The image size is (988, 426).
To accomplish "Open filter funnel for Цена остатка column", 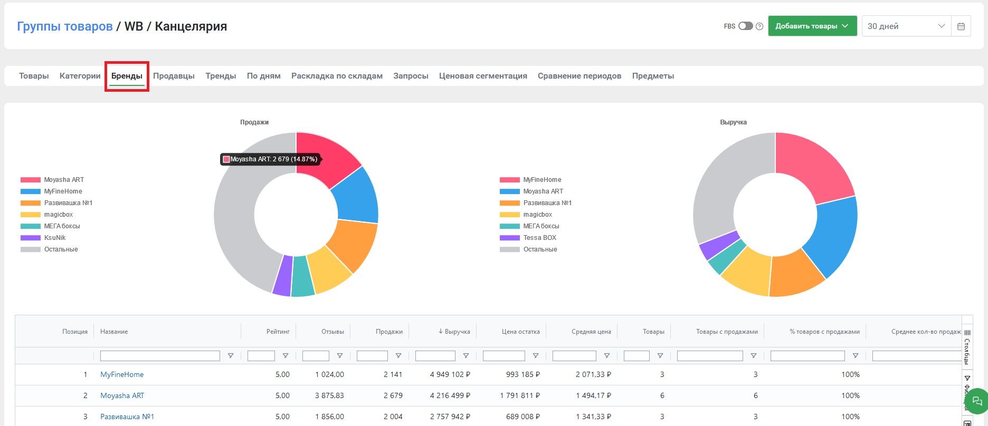I will tap(536, 356).
